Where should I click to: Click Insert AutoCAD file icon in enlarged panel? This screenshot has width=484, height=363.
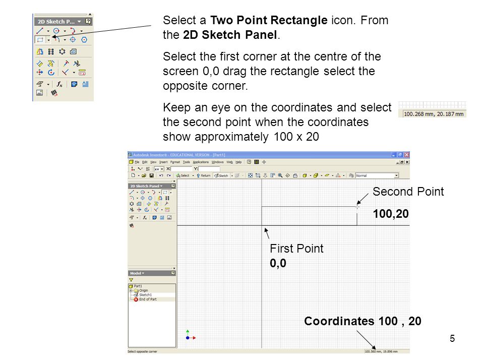click(x=74, y=84)
